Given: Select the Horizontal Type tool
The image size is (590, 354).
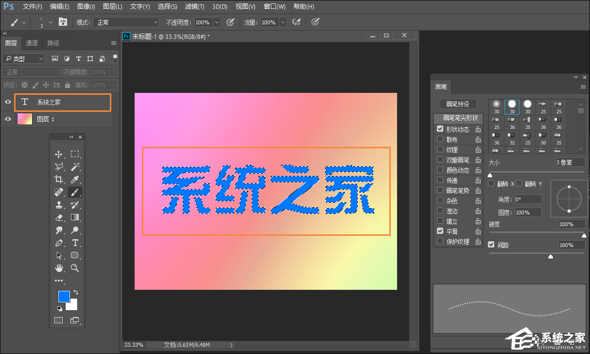Looking at the screenshot, I should click(x=74, y=243).
